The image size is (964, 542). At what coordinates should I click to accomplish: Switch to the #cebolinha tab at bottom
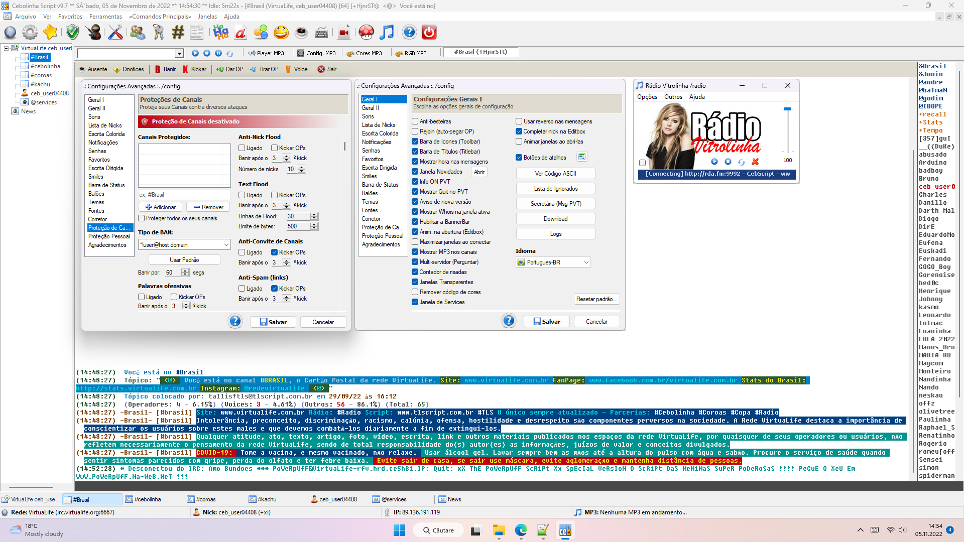(x=148, y=499)
